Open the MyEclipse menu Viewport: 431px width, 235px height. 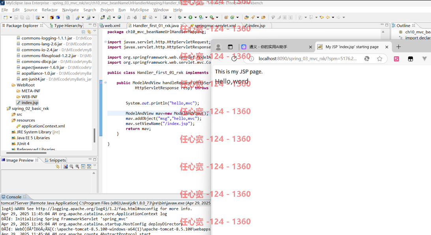139,10
